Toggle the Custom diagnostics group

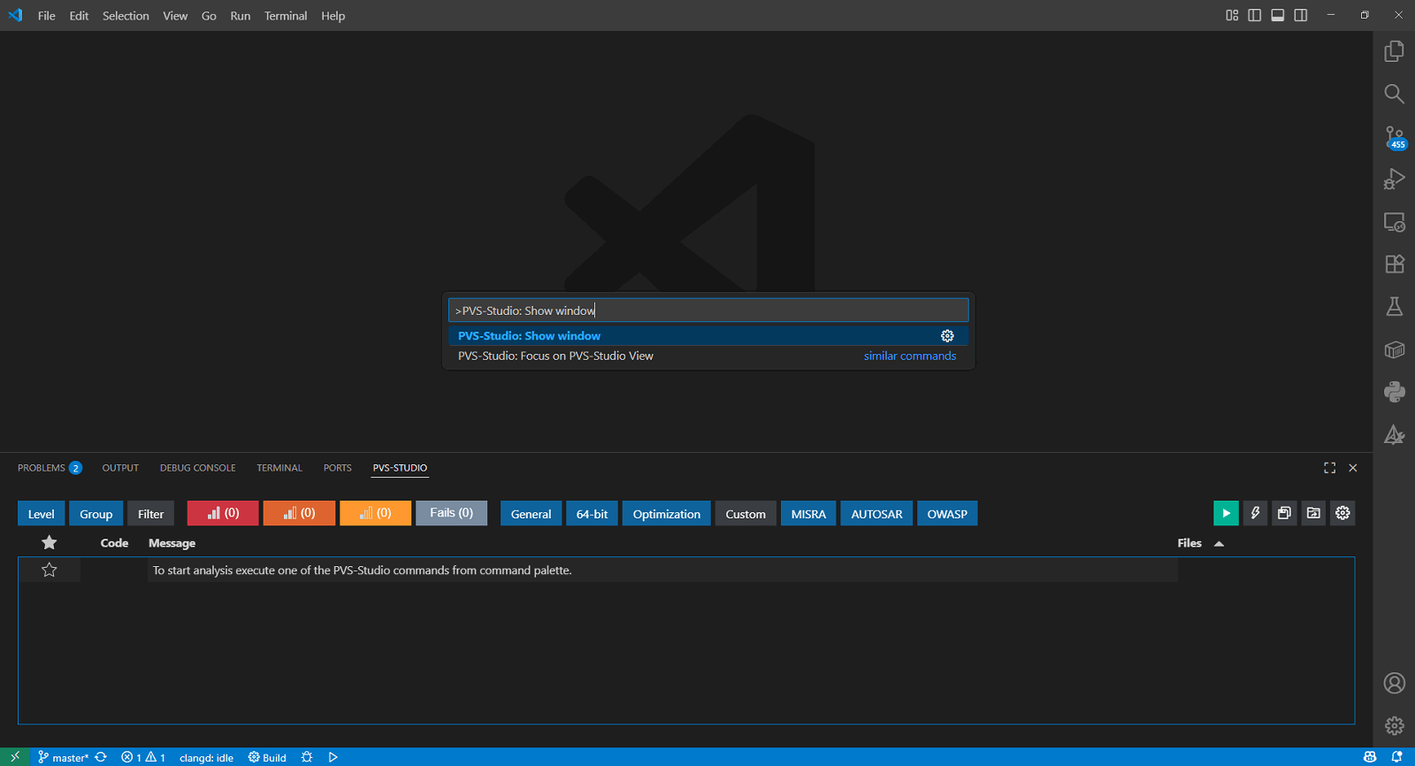pos(746,514)
